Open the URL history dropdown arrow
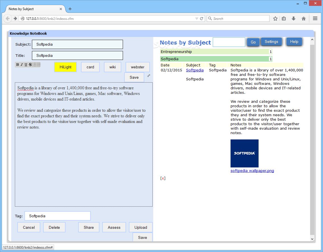Viewport: 323px width, 252px height. (x=197, y=18)
